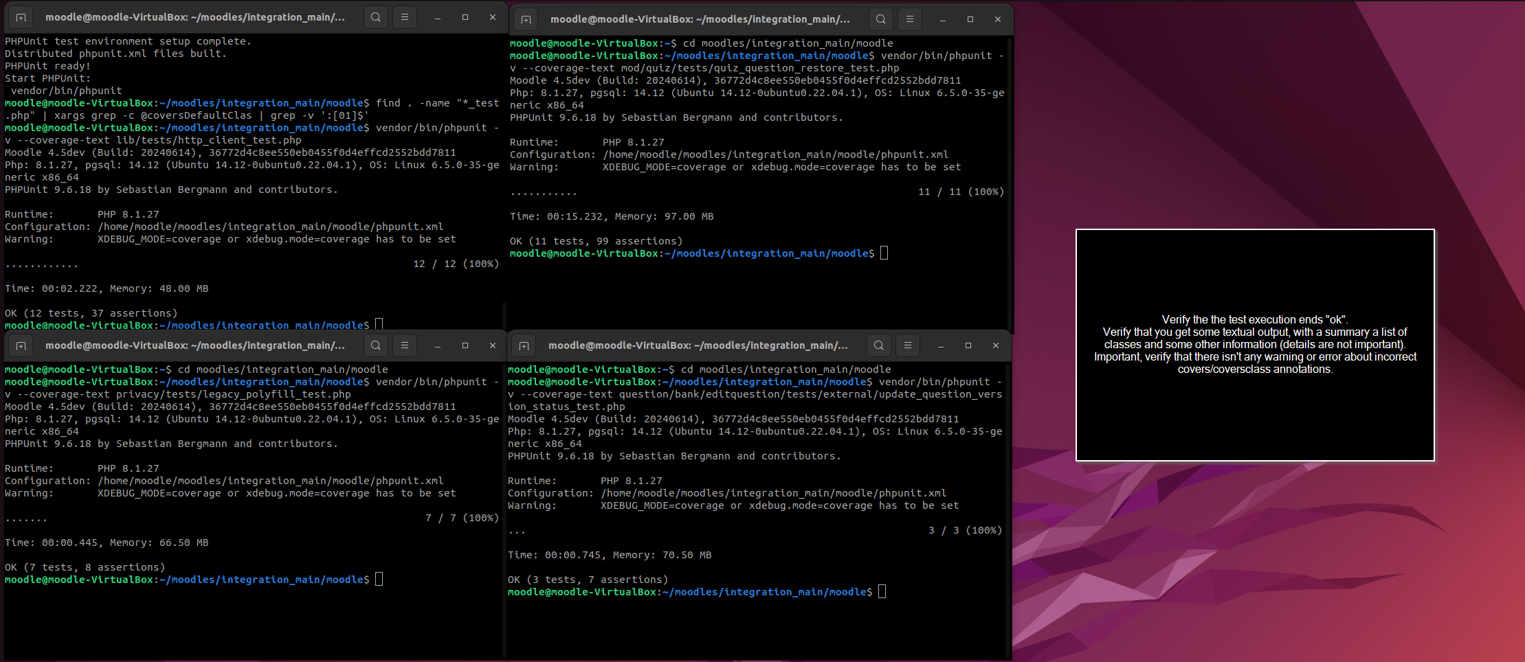Open new tab in update_question_version_status terminal
Image resolution: width=1525 pixels, height=662 pixels.
pyautogui.click(x=524, y=346)
